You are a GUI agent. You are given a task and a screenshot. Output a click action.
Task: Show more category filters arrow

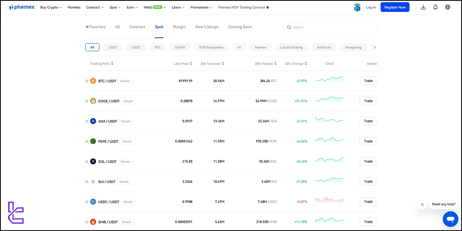pos(375,47)
